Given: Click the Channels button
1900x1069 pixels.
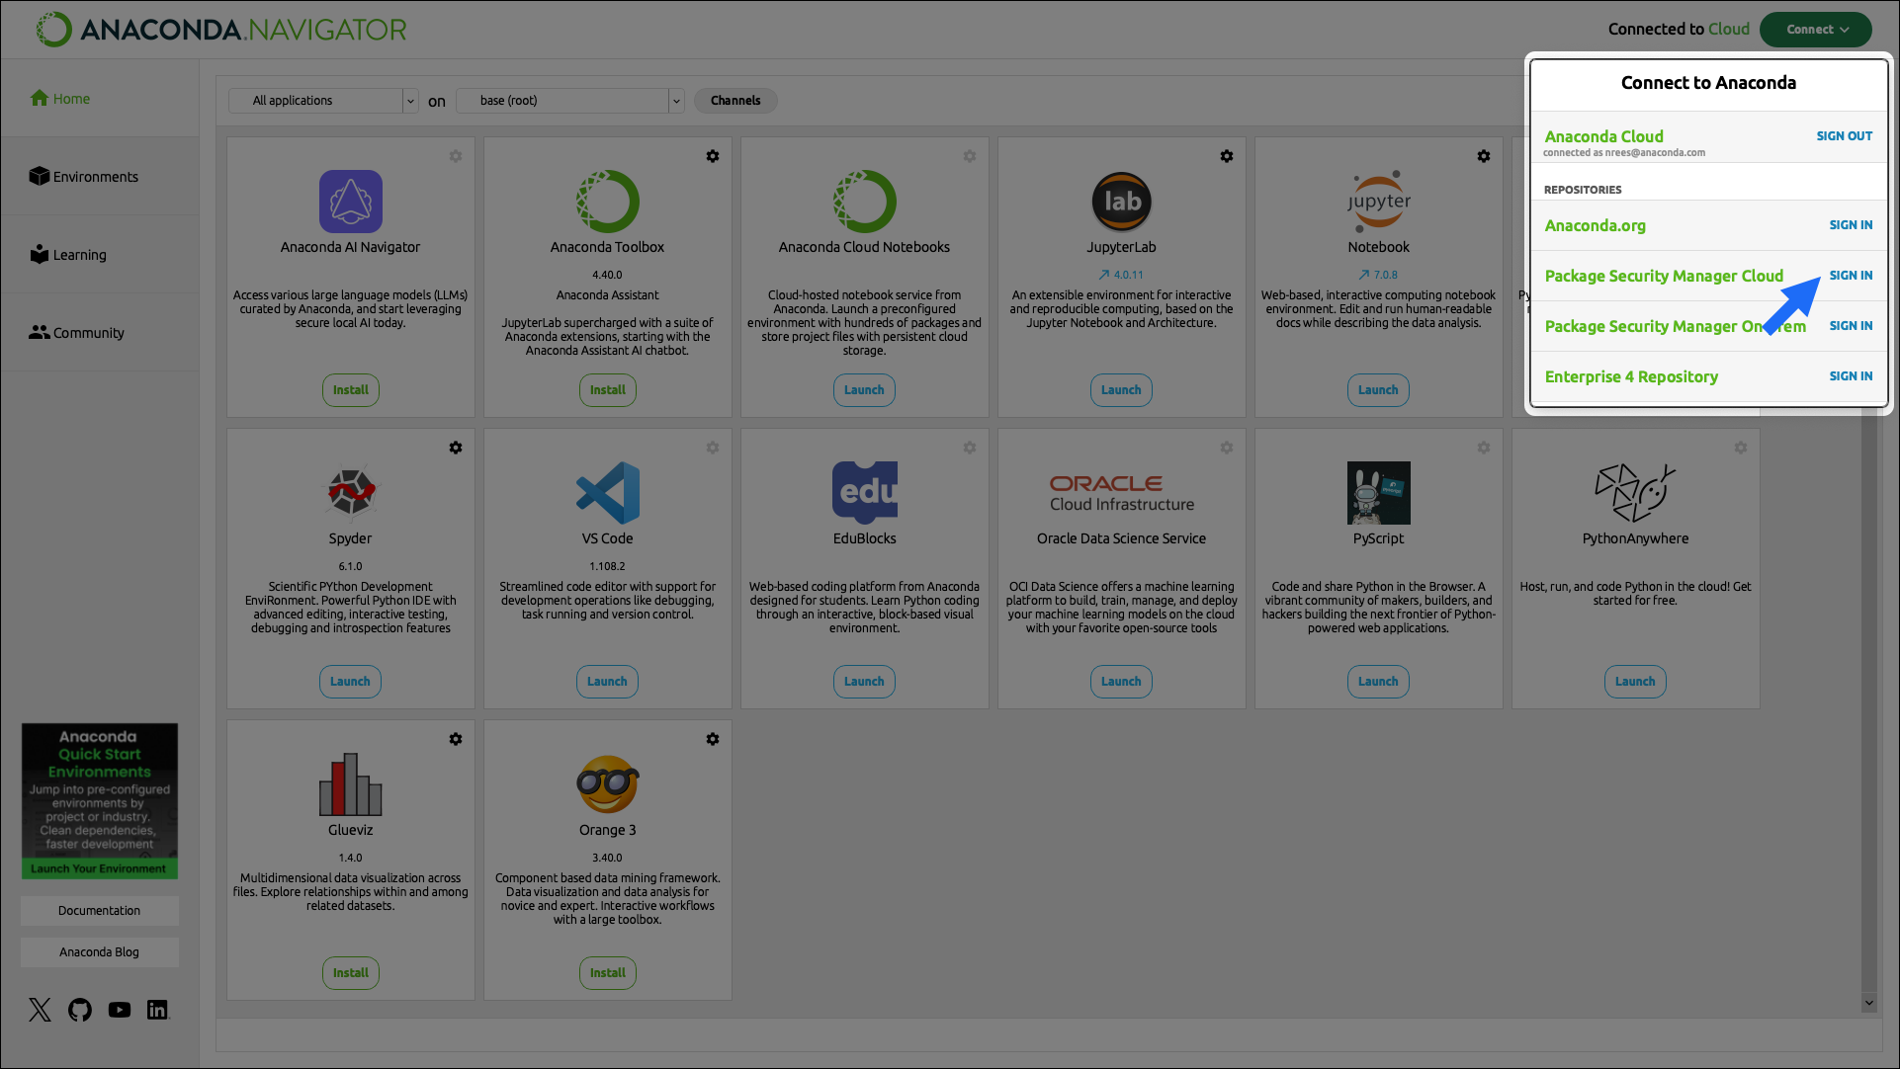Looking at the screenshot, I should [x=734, y=100].
